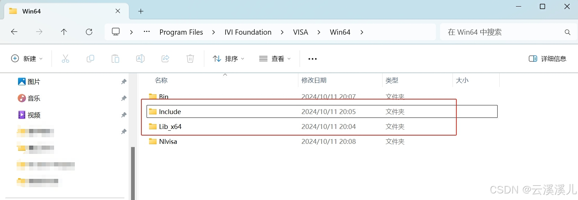Maximize the File Explorer window
The height and width of the screenshot is (200, 578).
[543, 7]
